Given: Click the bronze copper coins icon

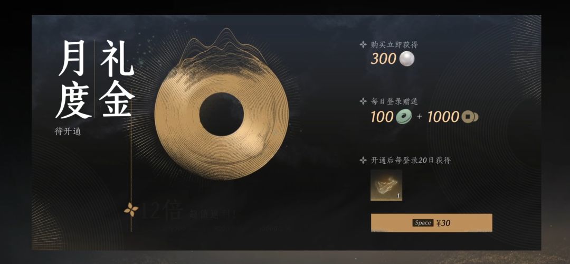Looking at the screenshot, I should click(470, 117).
